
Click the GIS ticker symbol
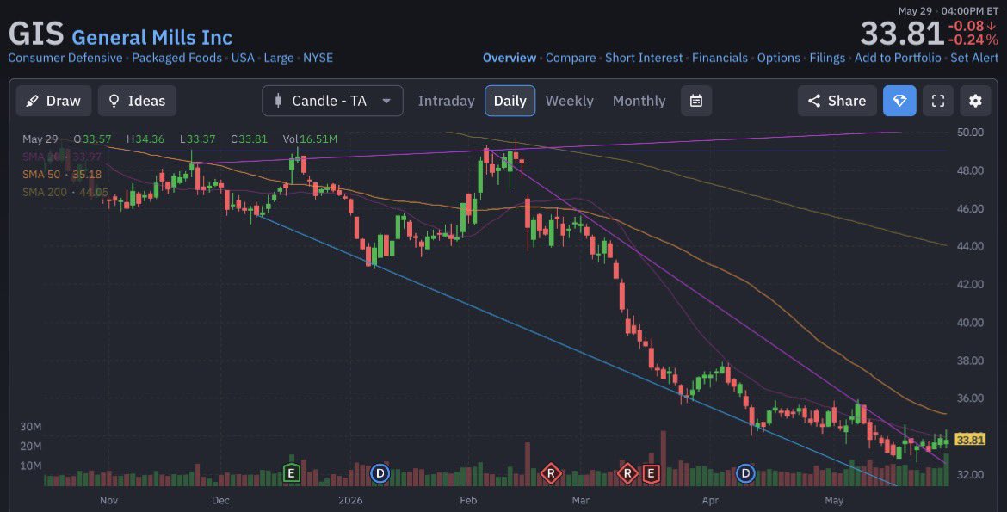click(x=36, y=34)
